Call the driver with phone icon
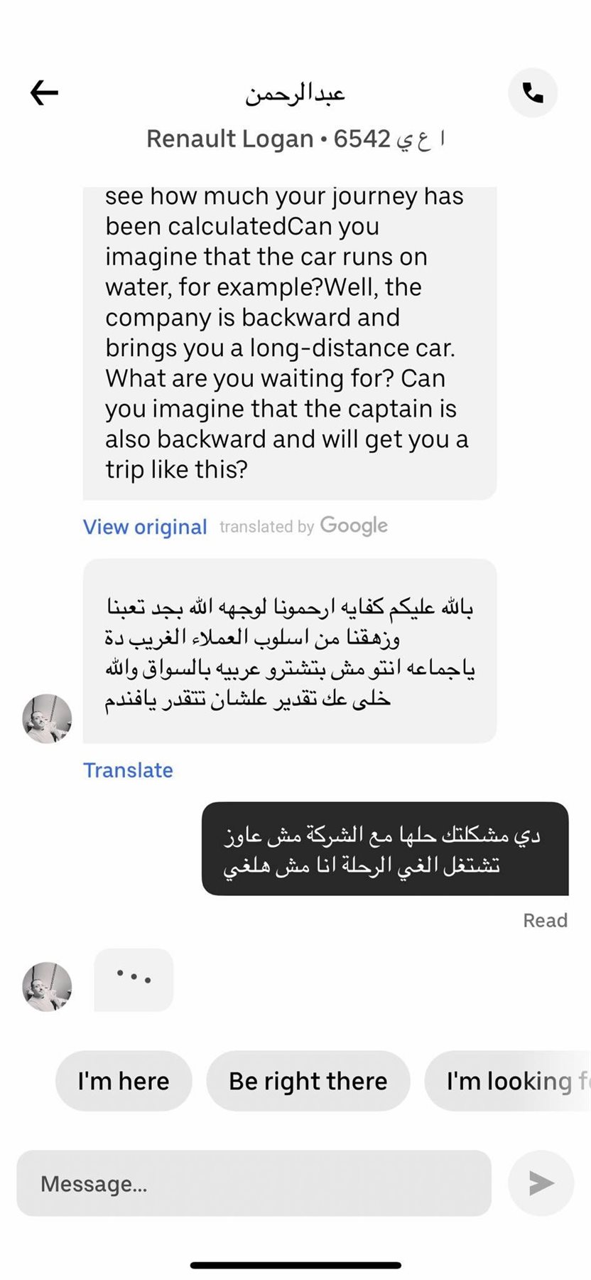Screen dimensions: 591x1280 [533, 92]
